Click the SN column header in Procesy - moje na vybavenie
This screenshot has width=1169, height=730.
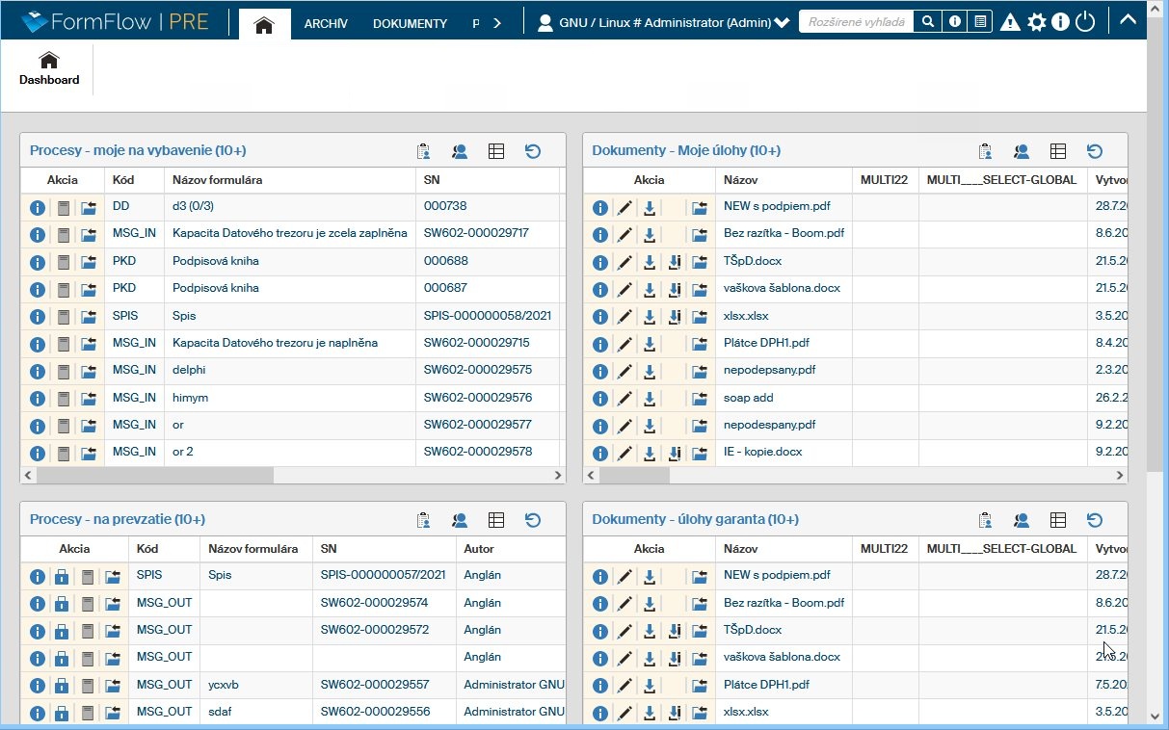pyautogui.click(x=431, y=180)
